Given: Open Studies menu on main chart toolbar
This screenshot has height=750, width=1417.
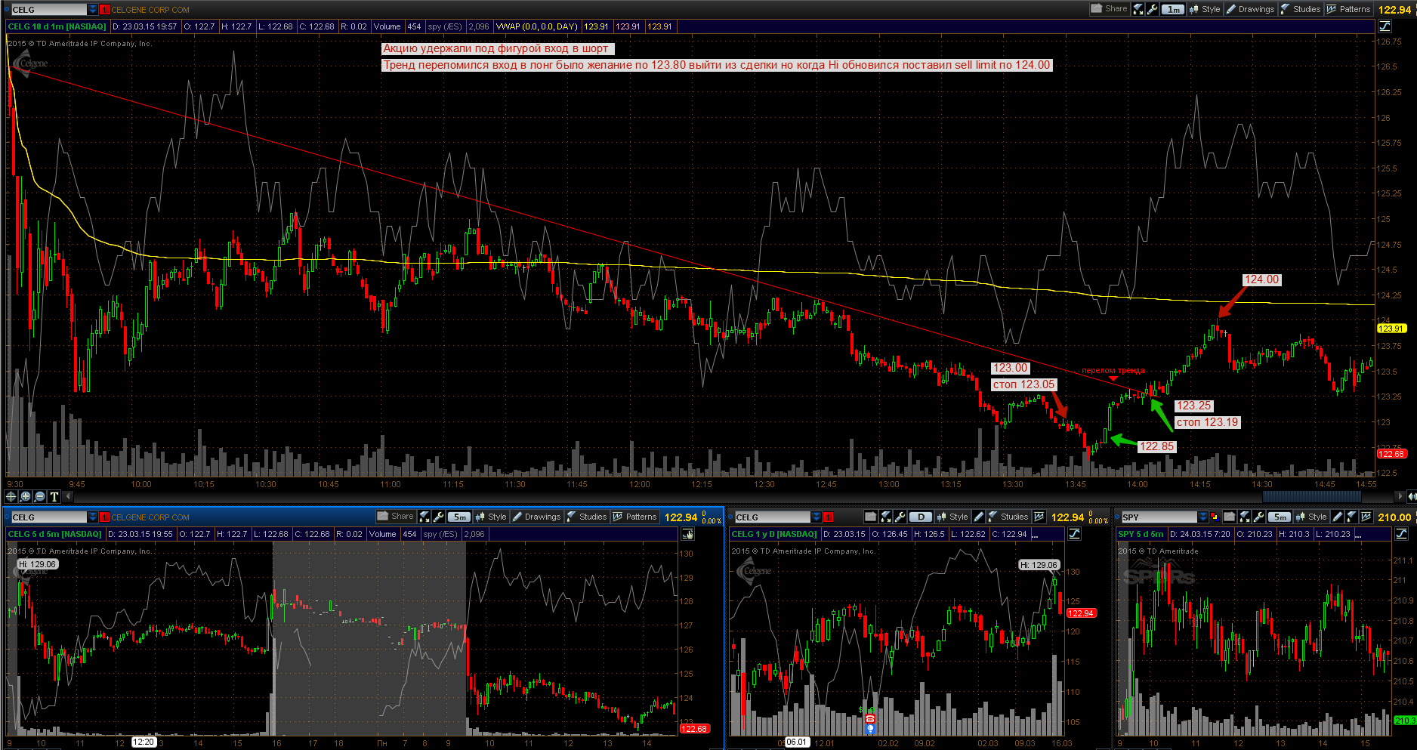Looking at the screenshot, I should [1301, 9].
